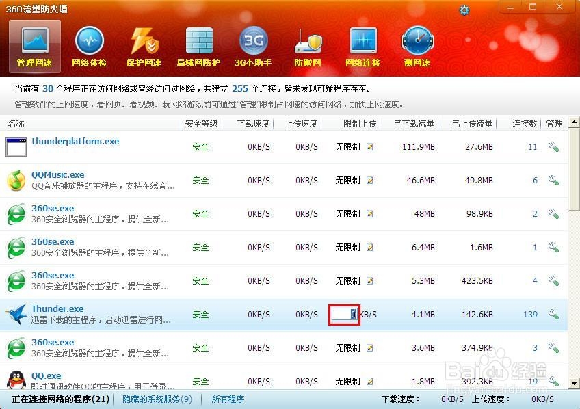
Task: Edit upload limit for QQ.exe
Action: 370,381
